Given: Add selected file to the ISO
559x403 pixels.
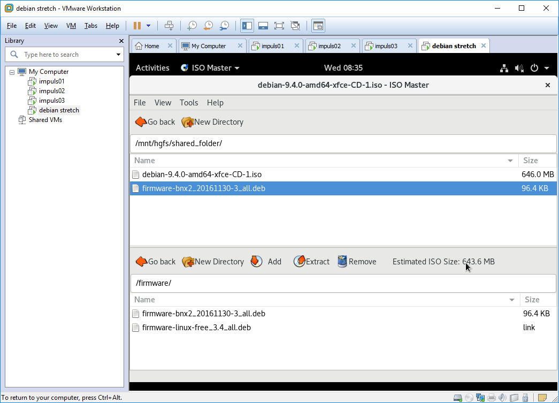Looking at the screenshot, I should tap(266, 262).
